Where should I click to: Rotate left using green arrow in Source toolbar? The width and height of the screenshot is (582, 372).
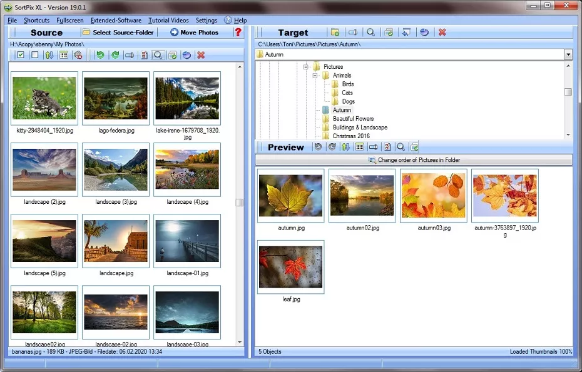100,55
